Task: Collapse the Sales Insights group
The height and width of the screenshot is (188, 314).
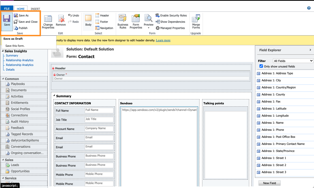Action: click(3, 51)
